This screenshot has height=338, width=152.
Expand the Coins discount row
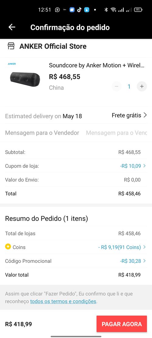click(x=76, y=247)
